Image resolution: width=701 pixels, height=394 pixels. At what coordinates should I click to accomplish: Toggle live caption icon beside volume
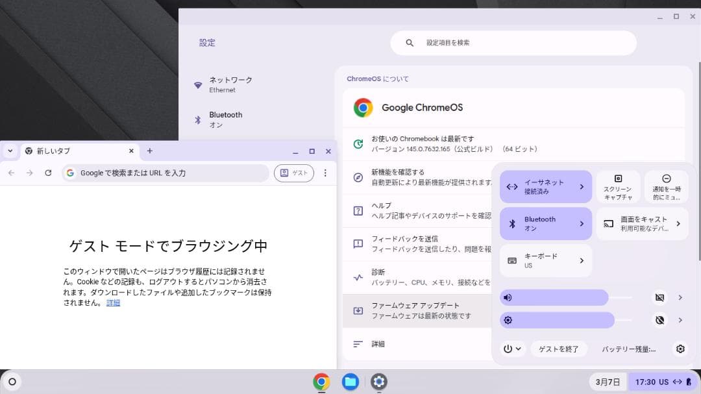(x=659, y=297)
